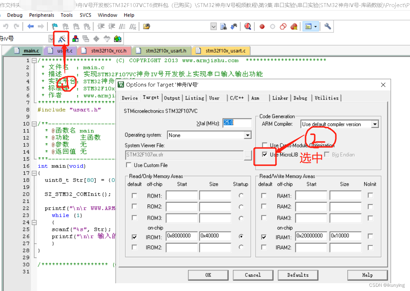Kill all breakpoints icon in toolbar
Screen dimensions: 410x291
(294, 26)
